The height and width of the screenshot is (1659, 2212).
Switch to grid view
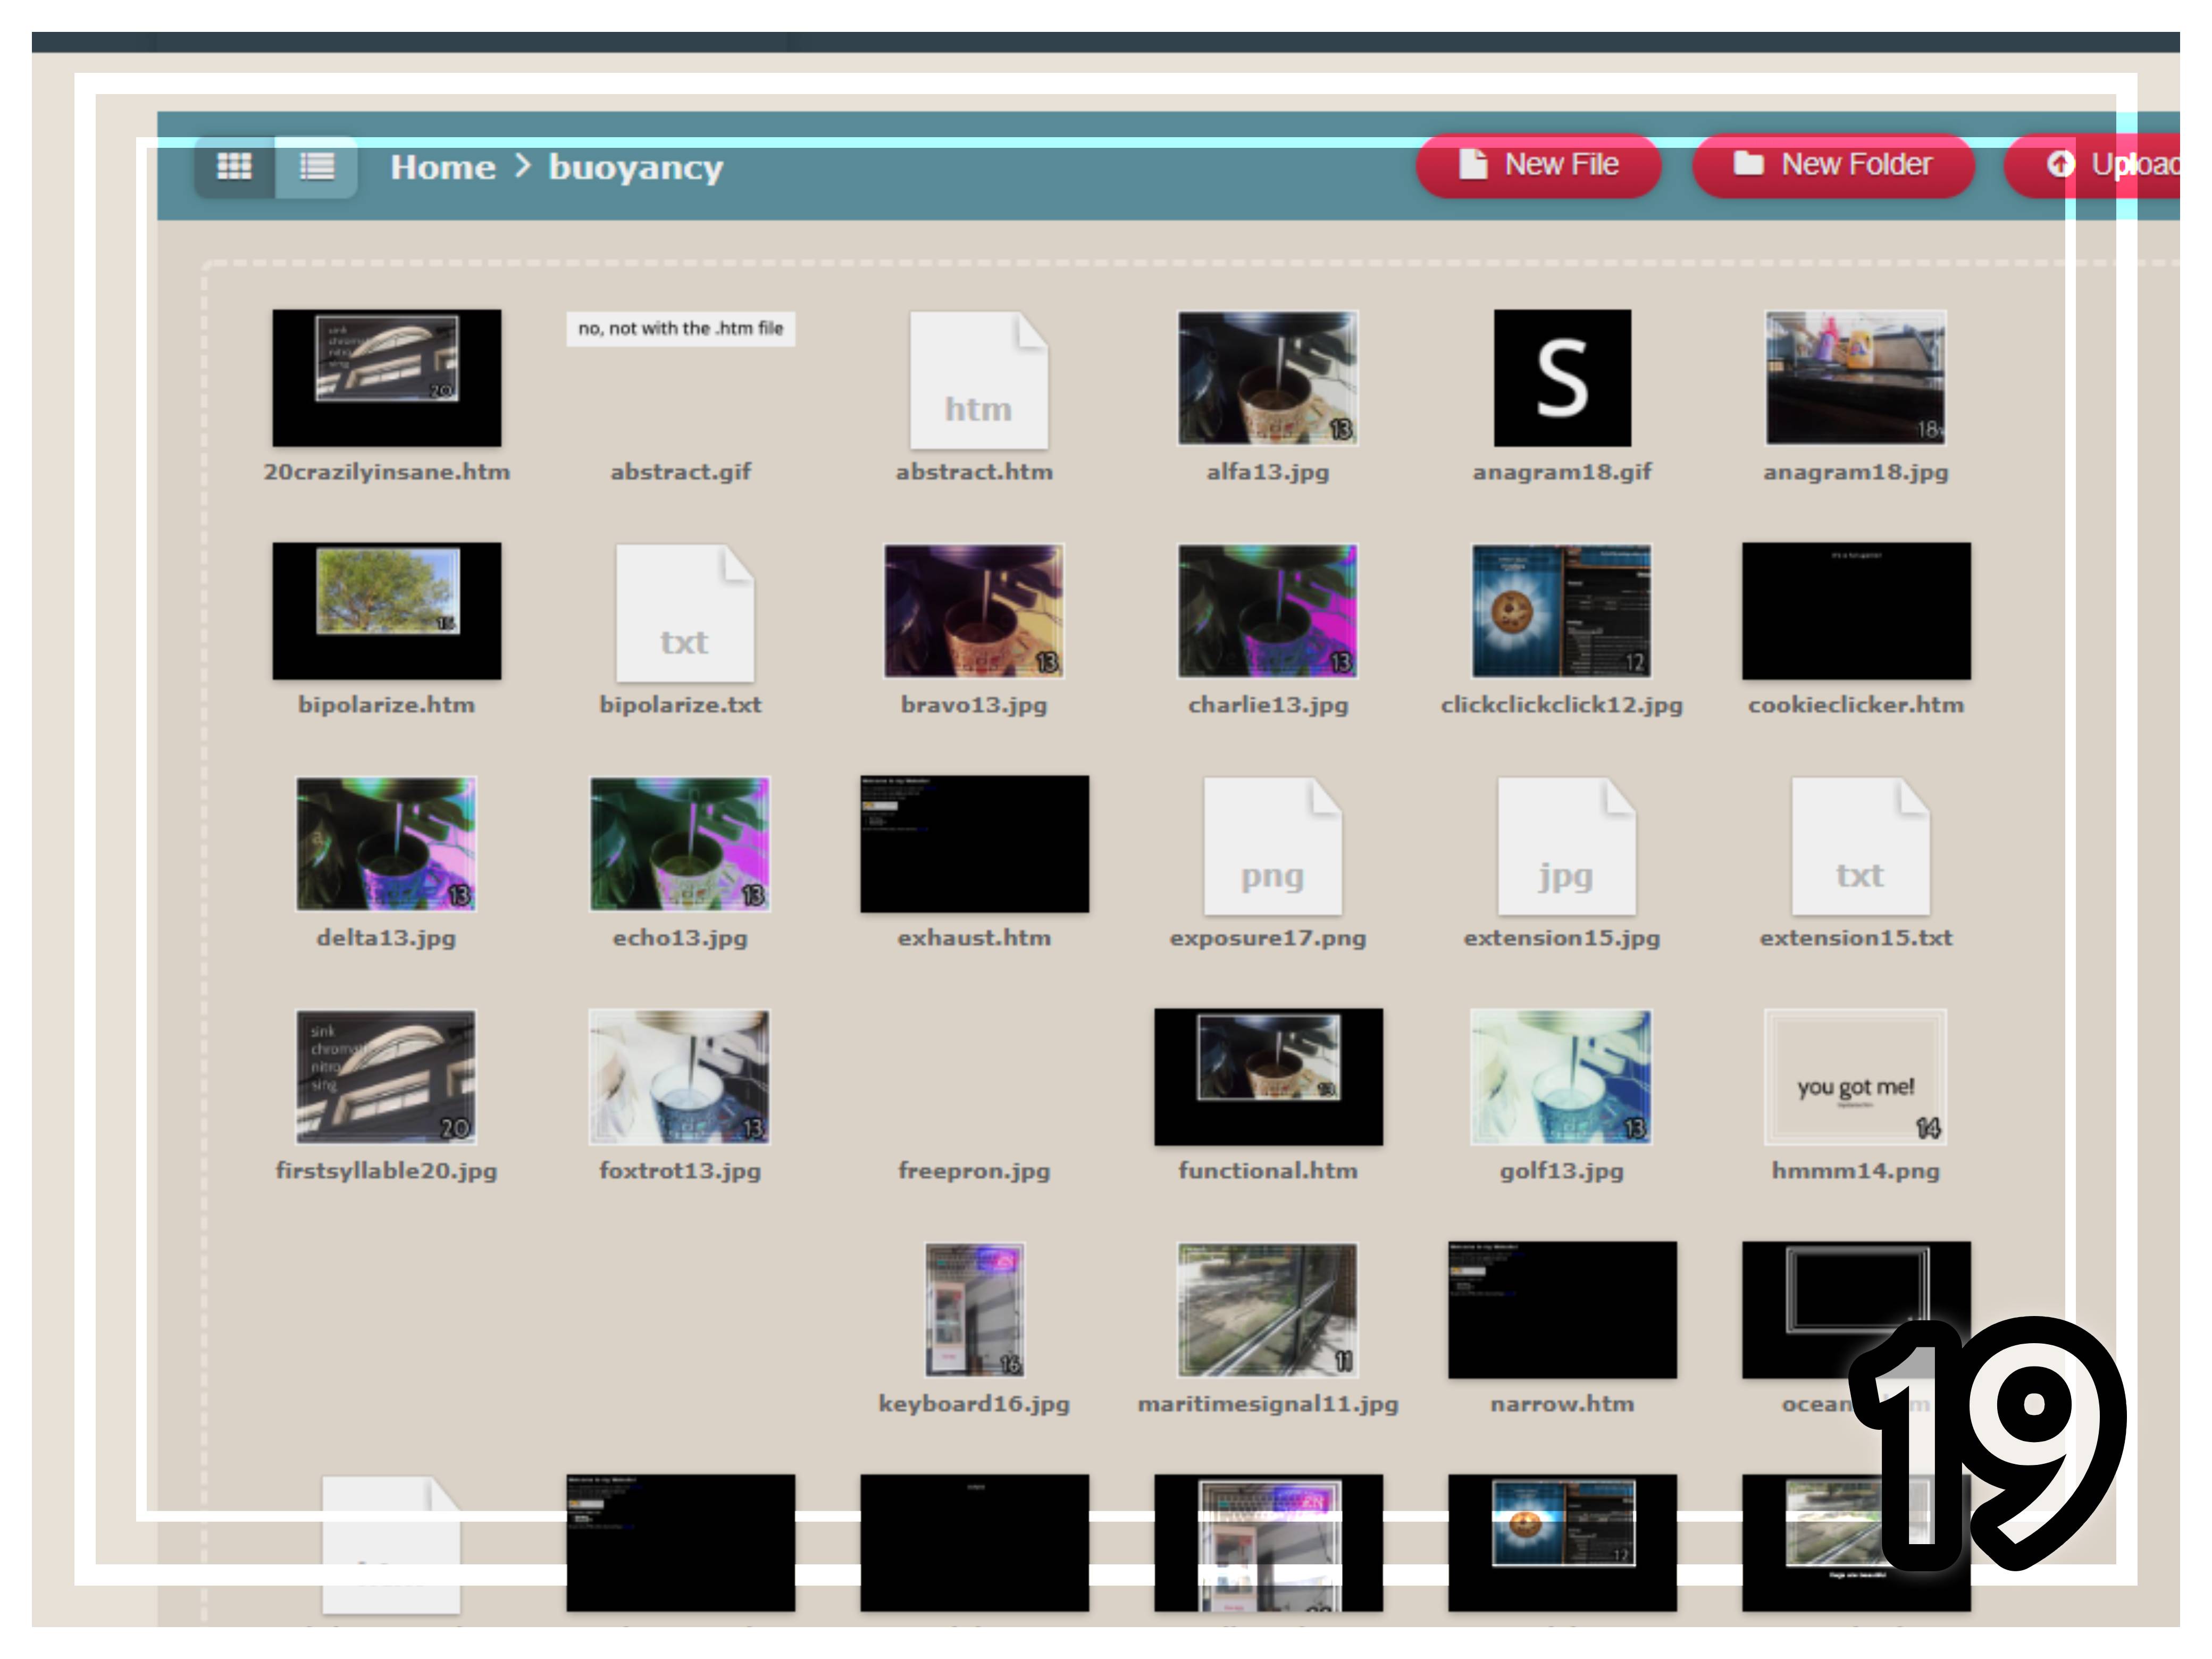pos(234,166)
